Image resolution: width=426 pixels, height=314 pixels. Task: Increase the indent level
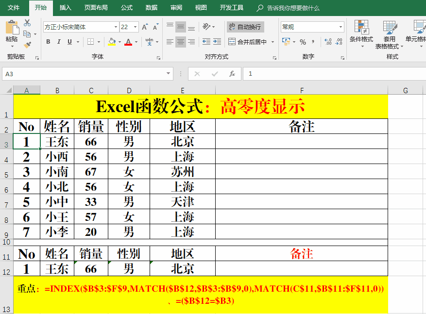tap(217, 42)
